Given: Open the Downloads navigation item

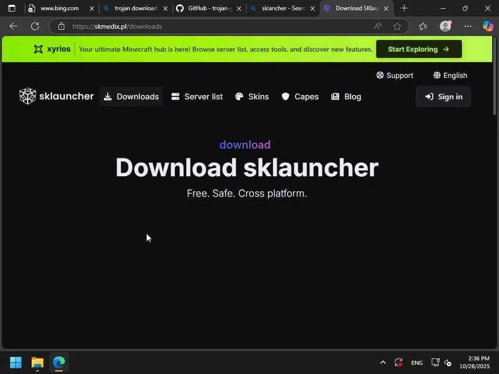Looking at the screenshot, I should [x=131, y=96].
